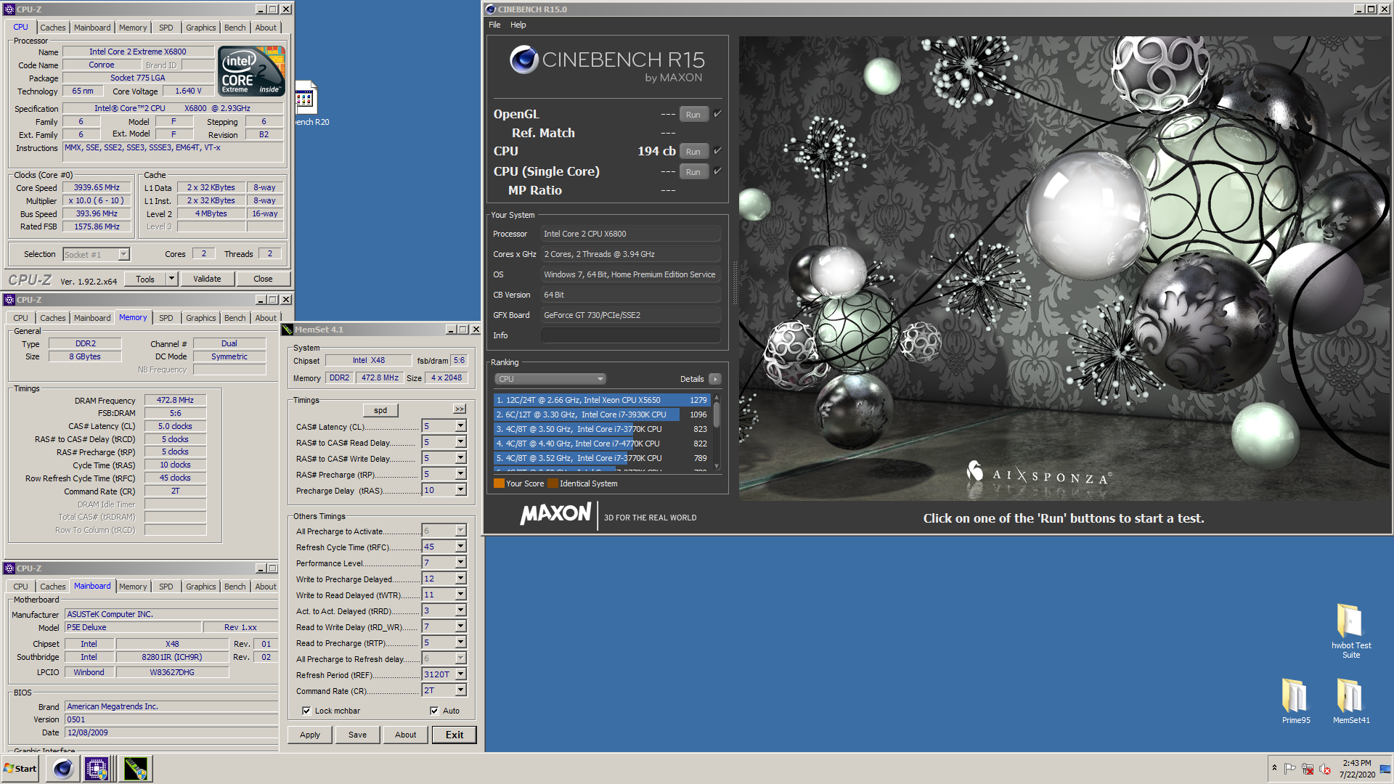This screenshot has height=784, width=1394.
Task: Open the Performance Level dropdown
Action: 460,563
